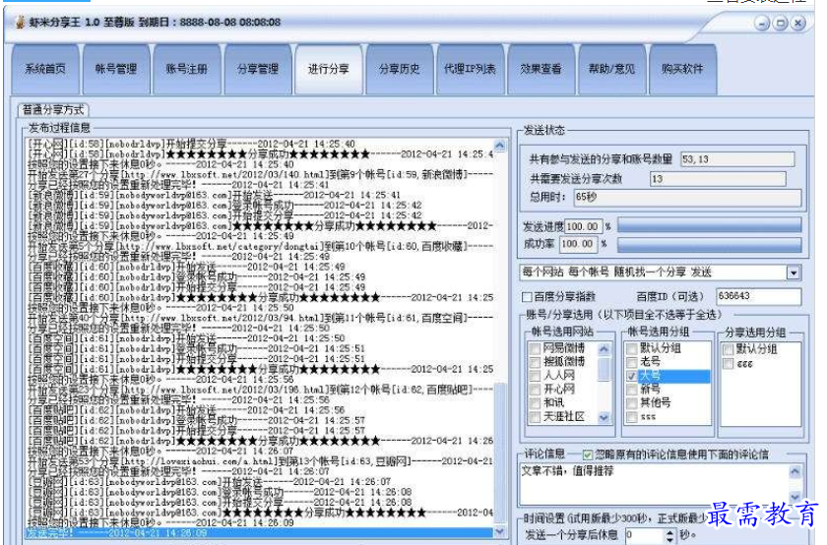Switch to the 效果查看 tab
827x545 pixels.
click(x=541, y=69)
